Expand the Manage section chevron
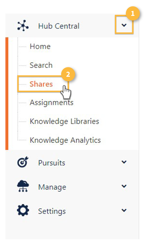This screenshot has height=241, width=146. [x=124, y=186]
